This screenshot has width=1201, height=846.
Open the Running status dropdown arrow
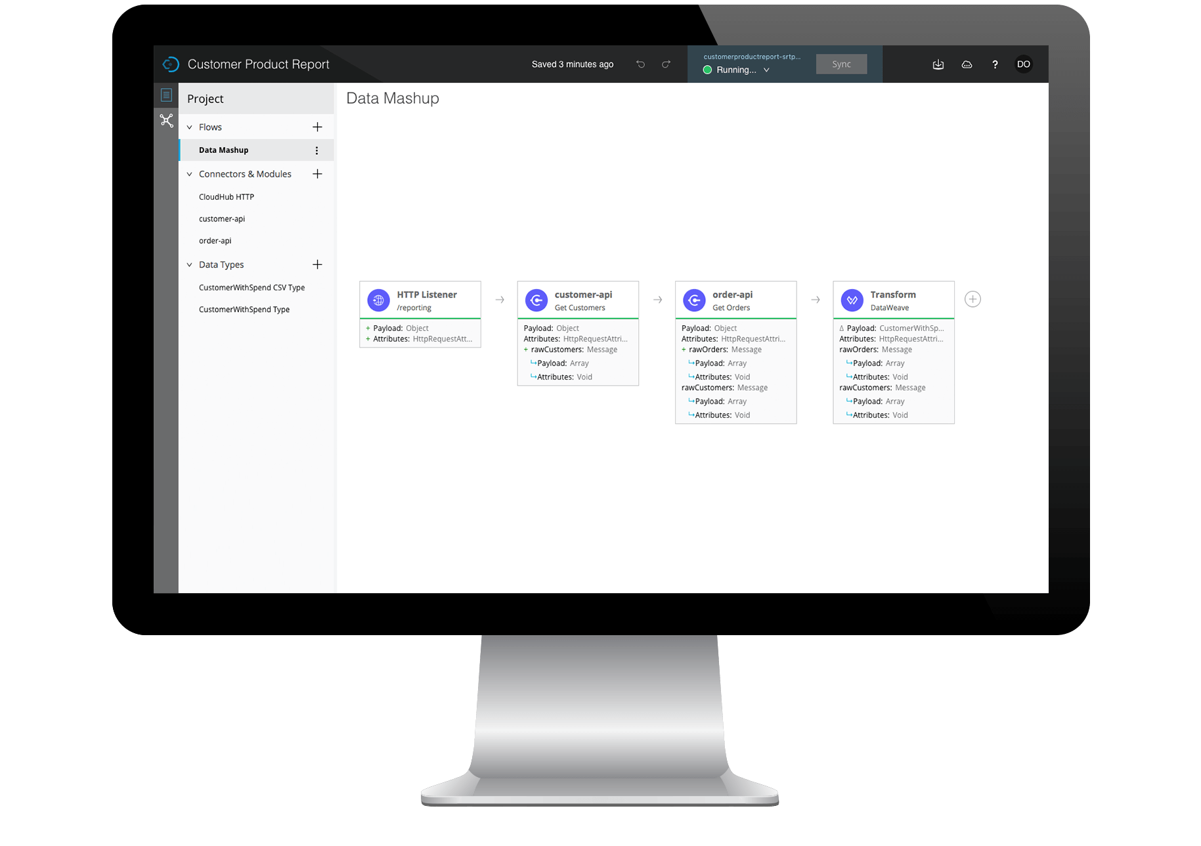point(766,70)
